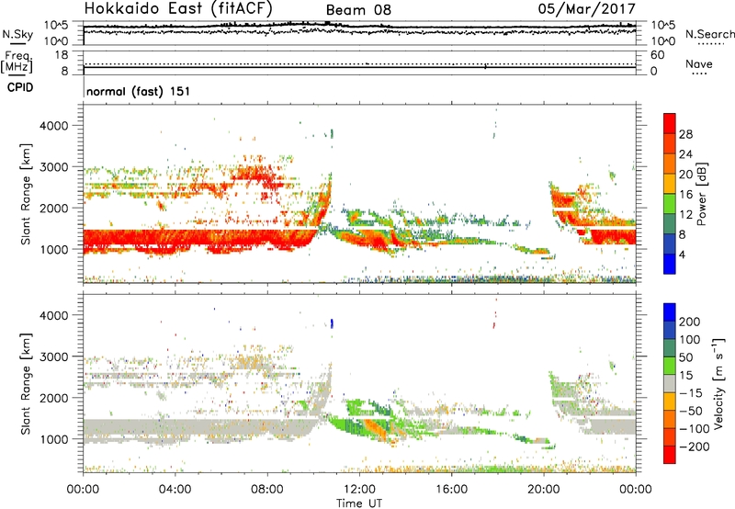The image size is (735, 509).
Task: Click the "4000" tick on the power panel
Action: [x=53, y=126]
